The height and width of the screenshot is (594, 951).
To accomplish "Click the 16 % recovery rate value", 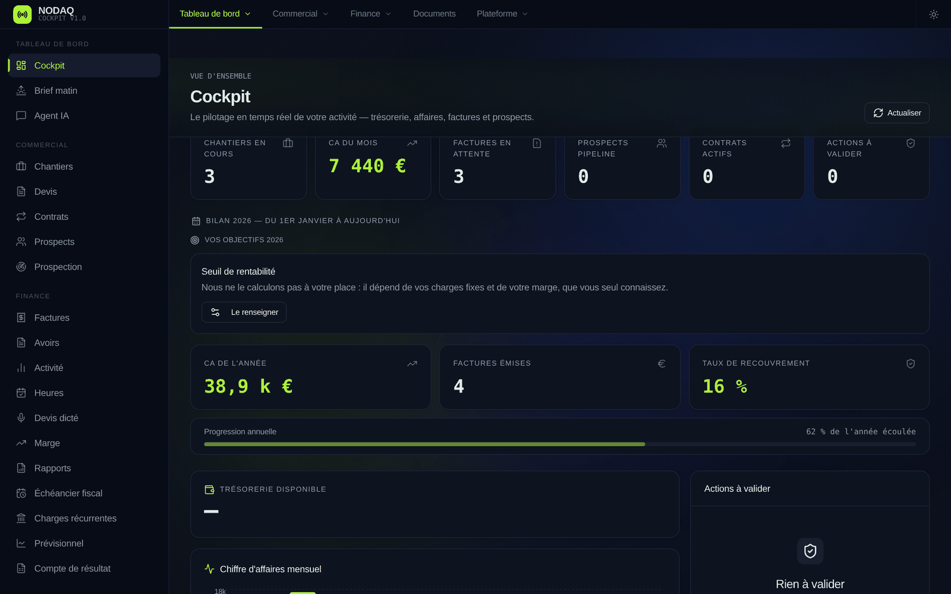I will coord(725,387).
